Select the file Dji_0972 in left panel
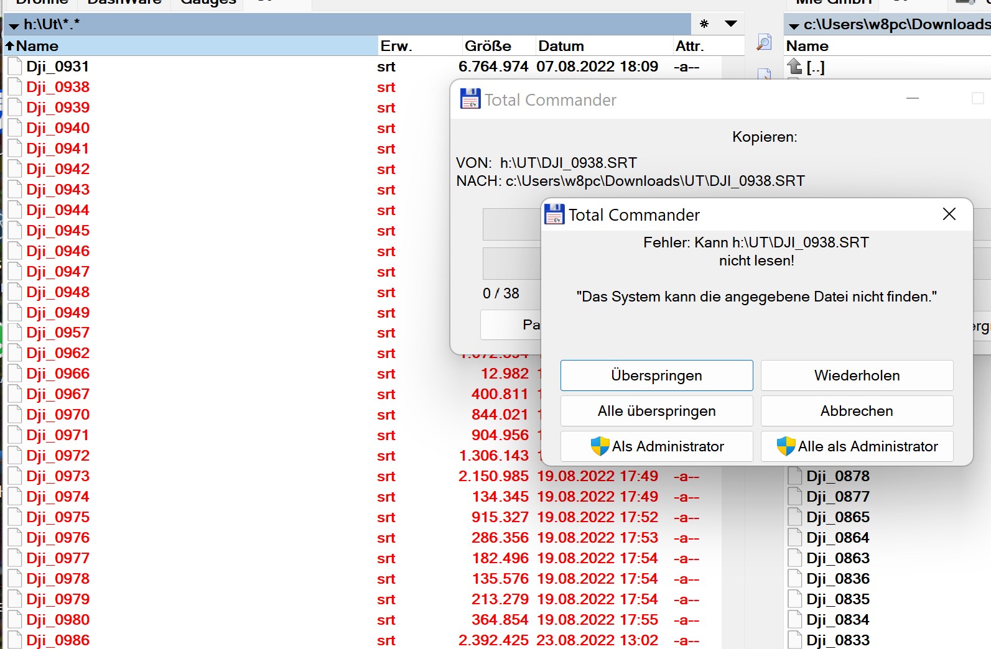 (58, 456)
